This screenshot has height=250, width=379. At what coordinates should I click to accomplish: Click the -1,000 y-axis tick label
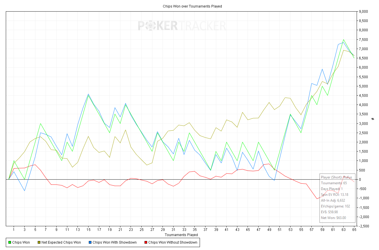click(x=363, y=198)
